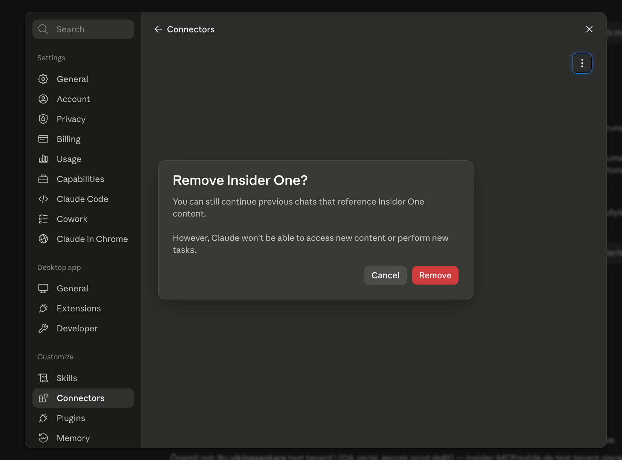Image resolution: width=622 pixels, height=460 pixels.
Task: Click the Skills scroll icon
Action: pos(43,378)
